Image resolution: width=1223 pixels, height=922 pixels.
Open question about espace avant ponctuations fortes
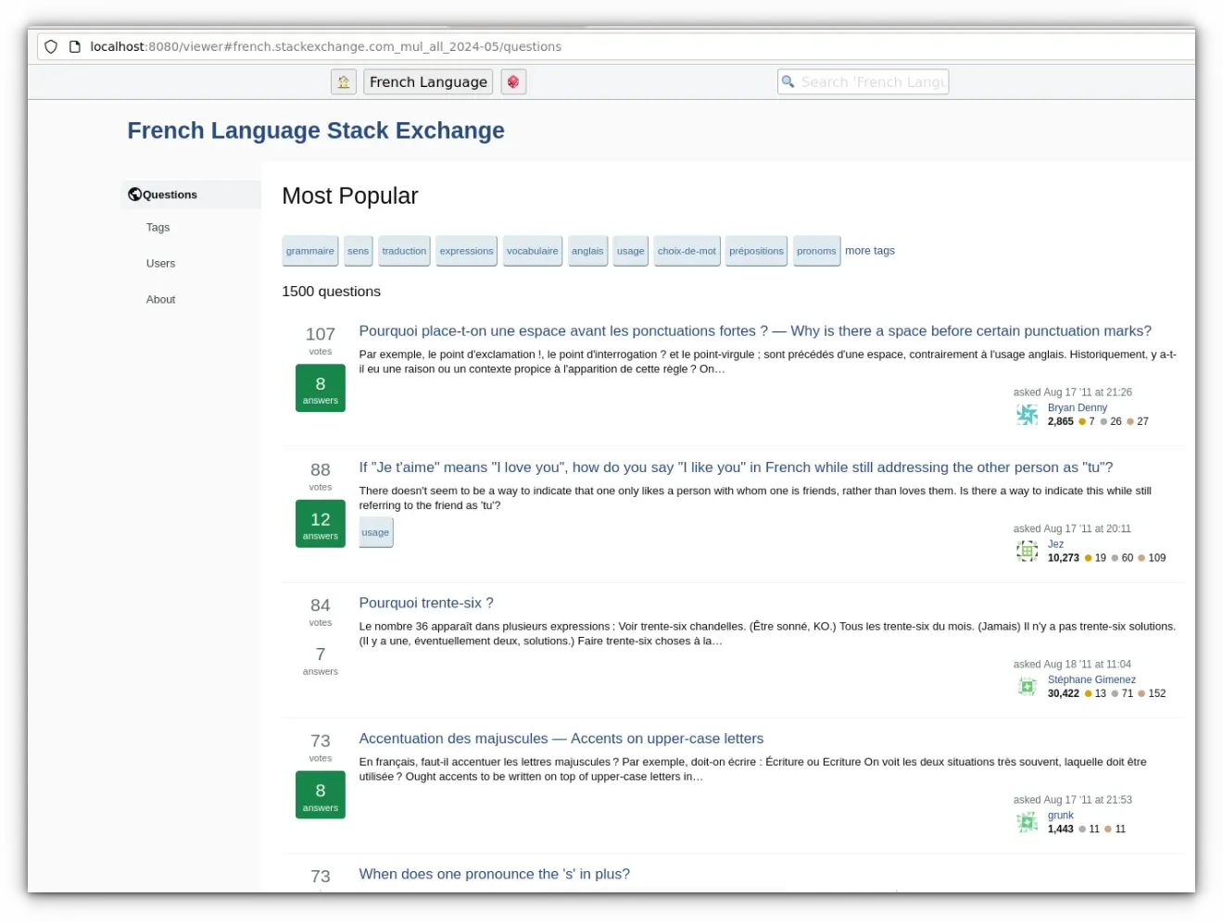point(755,330)
